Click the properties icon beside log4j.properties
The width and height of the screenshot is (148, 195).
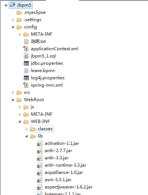tap(26, 78)
